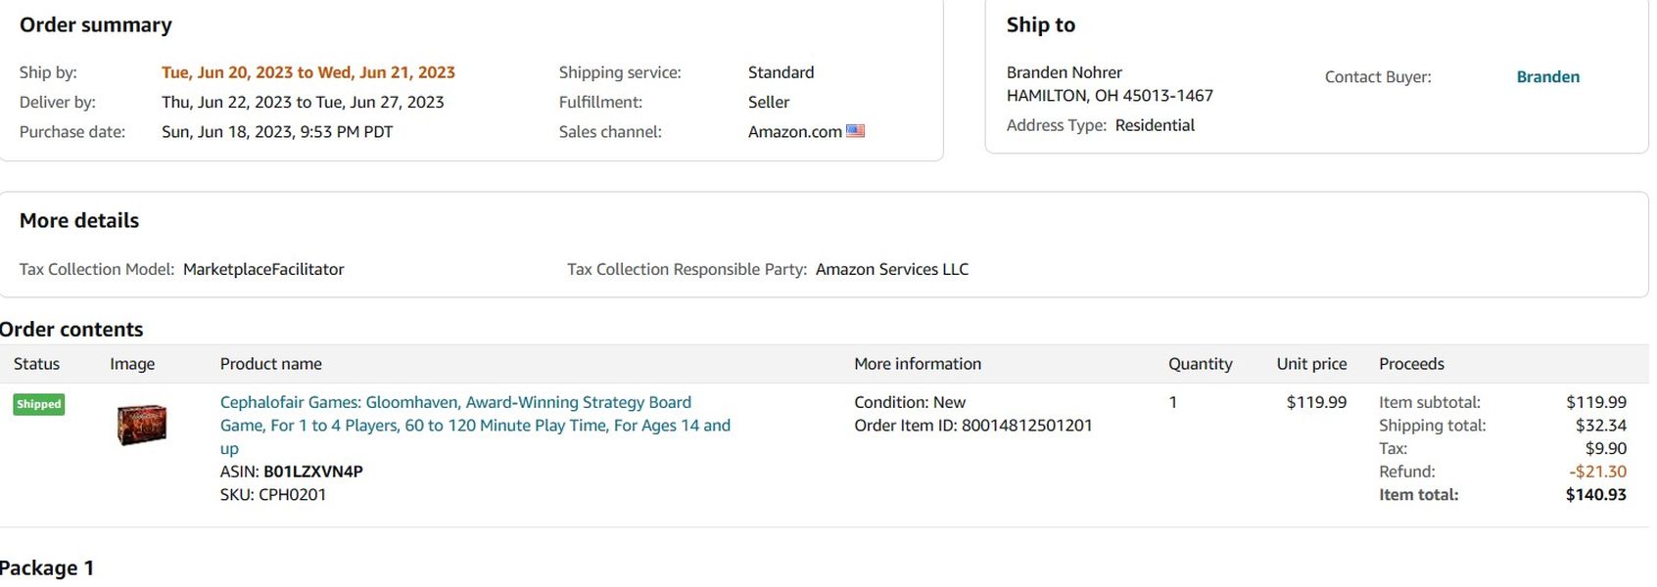
Task: Click the refund amount -$21.30
Action: (x=1597, y=472)
